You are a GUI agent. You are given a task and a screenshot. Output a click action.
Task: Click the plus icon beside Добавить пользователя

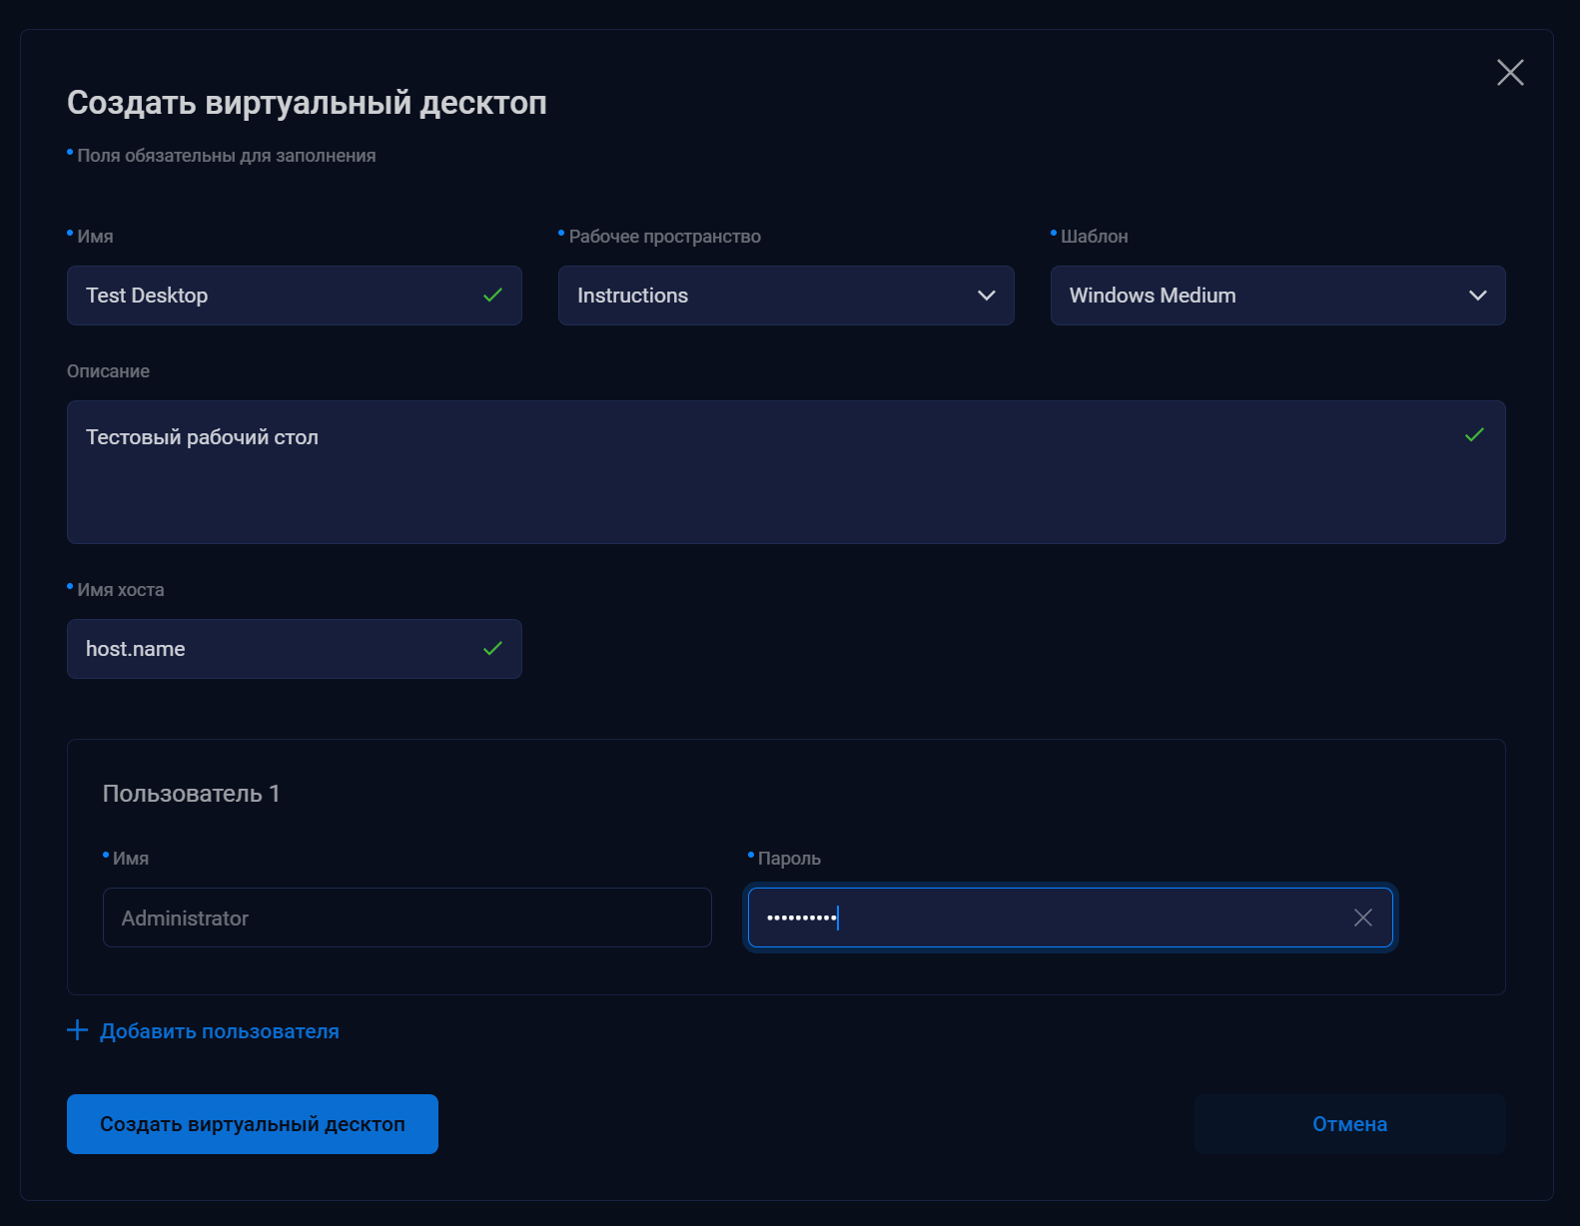pos(77,1030)
